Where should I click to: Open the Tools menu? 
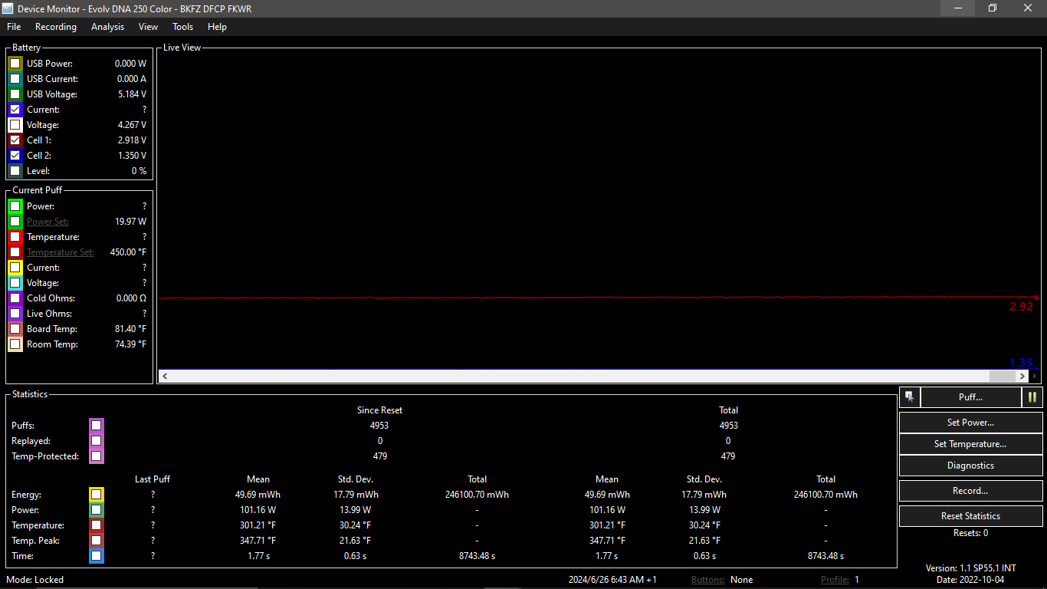(182, 27)
